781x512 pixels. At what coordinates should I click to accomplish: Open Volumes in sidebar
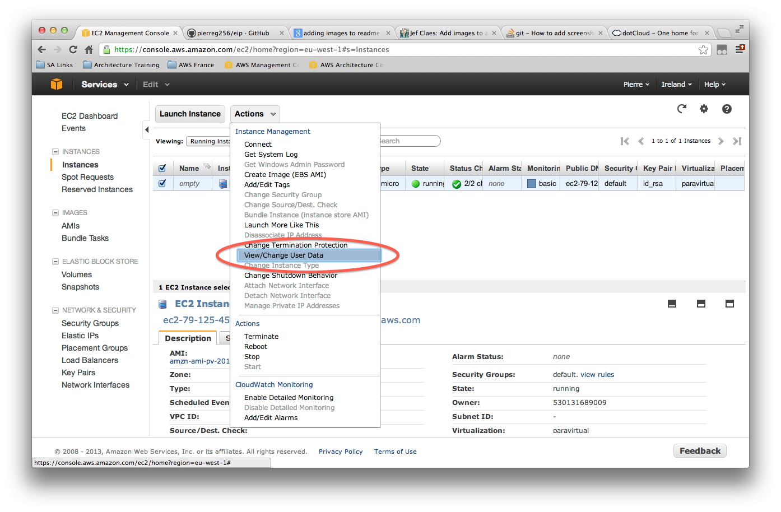77,274
